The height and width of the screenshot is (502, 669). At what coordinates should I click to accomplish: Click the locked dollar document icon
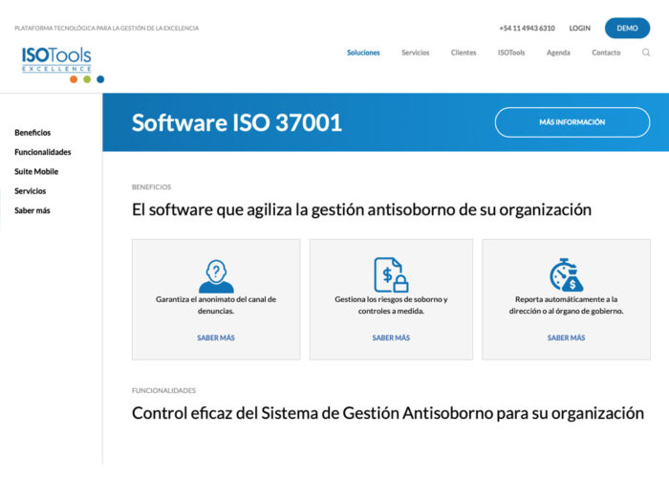pos(391,275)
